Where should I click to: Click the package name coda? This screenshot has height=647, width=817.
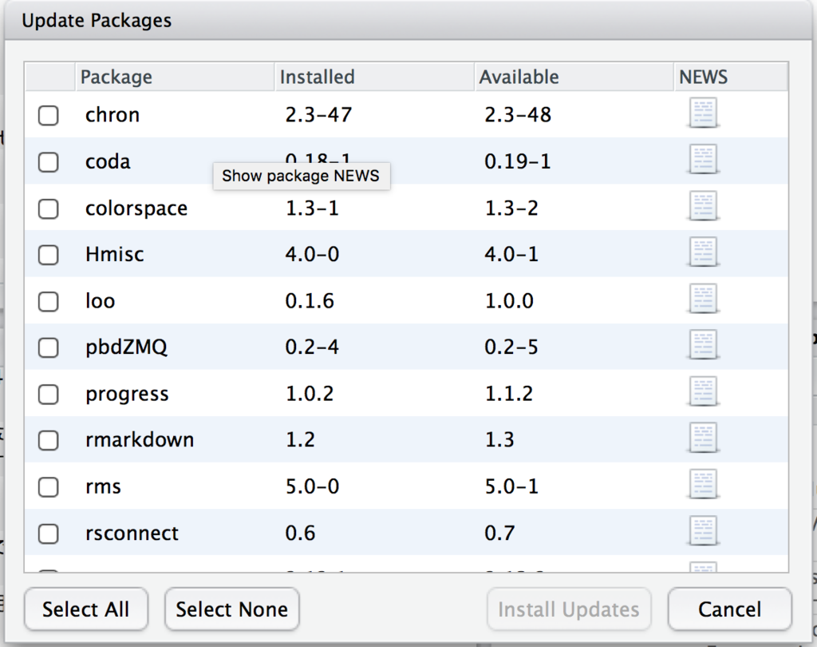[108, 161]
